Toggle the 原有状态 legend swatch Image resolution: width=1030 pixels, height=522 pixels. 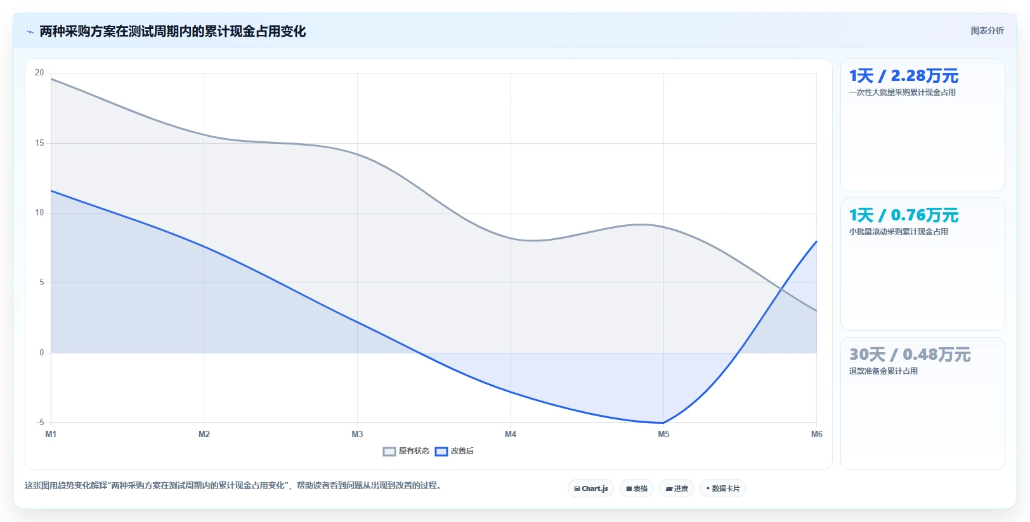[x=389, y=452]
